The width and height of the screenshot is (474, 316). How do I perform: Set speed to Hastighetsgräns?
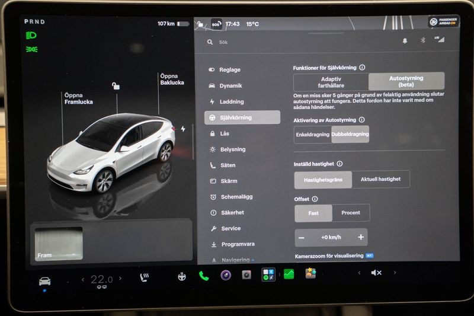[323, 180]
